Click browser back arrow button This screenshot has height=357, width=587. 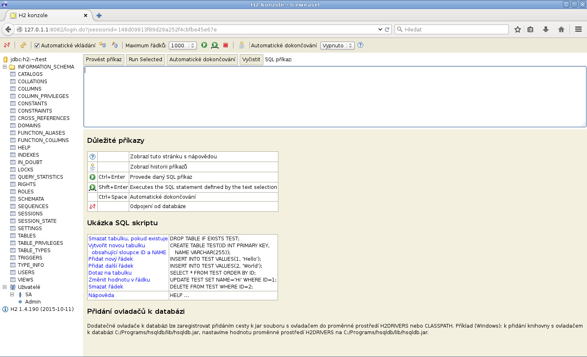8,29
